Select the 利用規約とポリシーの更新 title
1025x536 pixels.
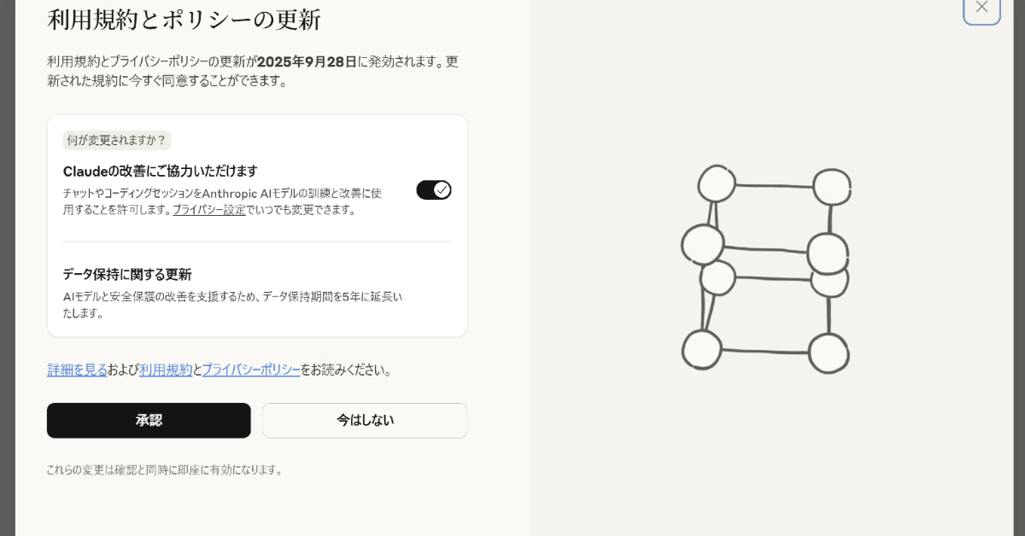(184, 20)
